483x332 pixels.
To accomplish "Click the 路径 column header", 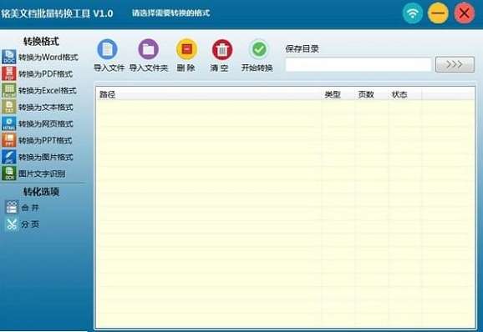I will pos(107,94).
